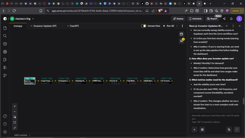Image resolution: width=245 pixels, height=138 pixels.
Task: Open assistant panel three-dot options
Action: [x=233, y=26]
